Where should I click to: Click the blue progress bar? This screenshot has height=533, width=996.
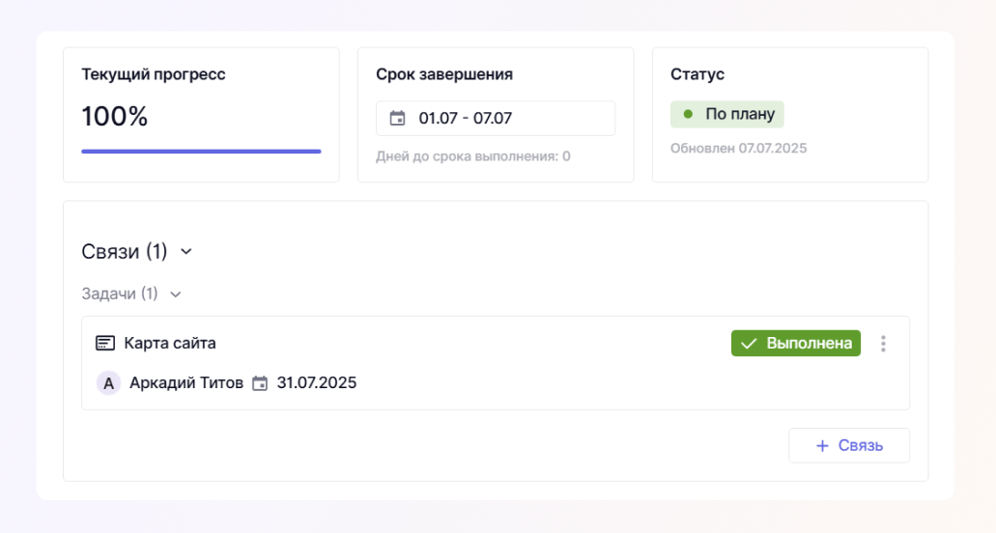[201, 151]
